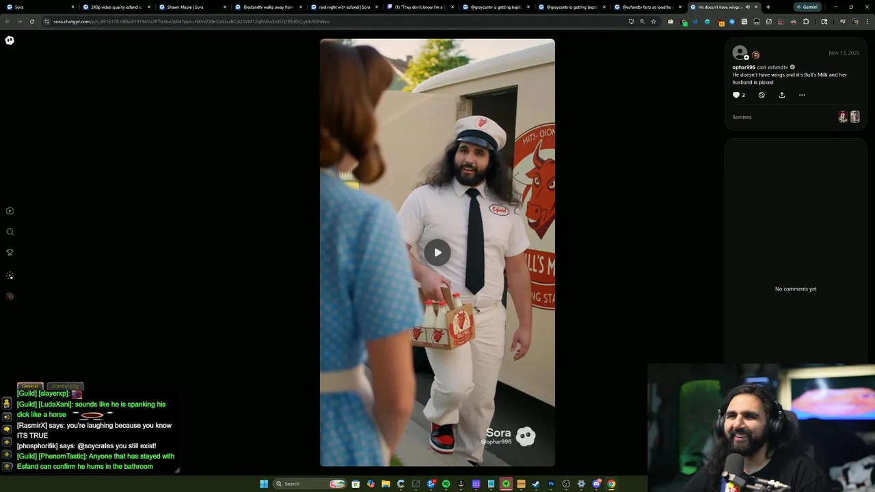Open the Sora sidebar activity spinner icon
This screenshot has width=875, height=492.
point(10,275)
